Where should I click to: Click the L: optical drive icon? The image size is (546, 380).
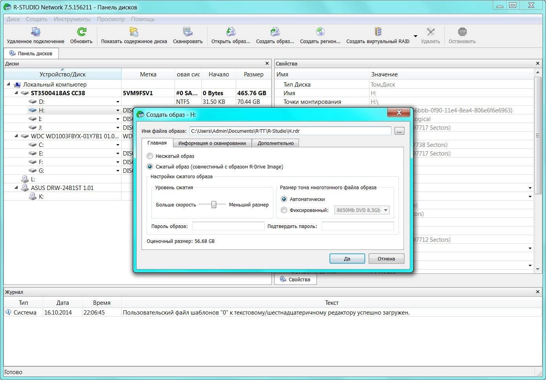tap(25, 179)
